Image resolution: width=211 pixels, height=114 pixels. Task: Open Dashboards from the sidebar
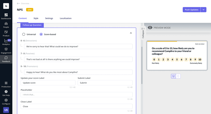click(x=6, y=15)
